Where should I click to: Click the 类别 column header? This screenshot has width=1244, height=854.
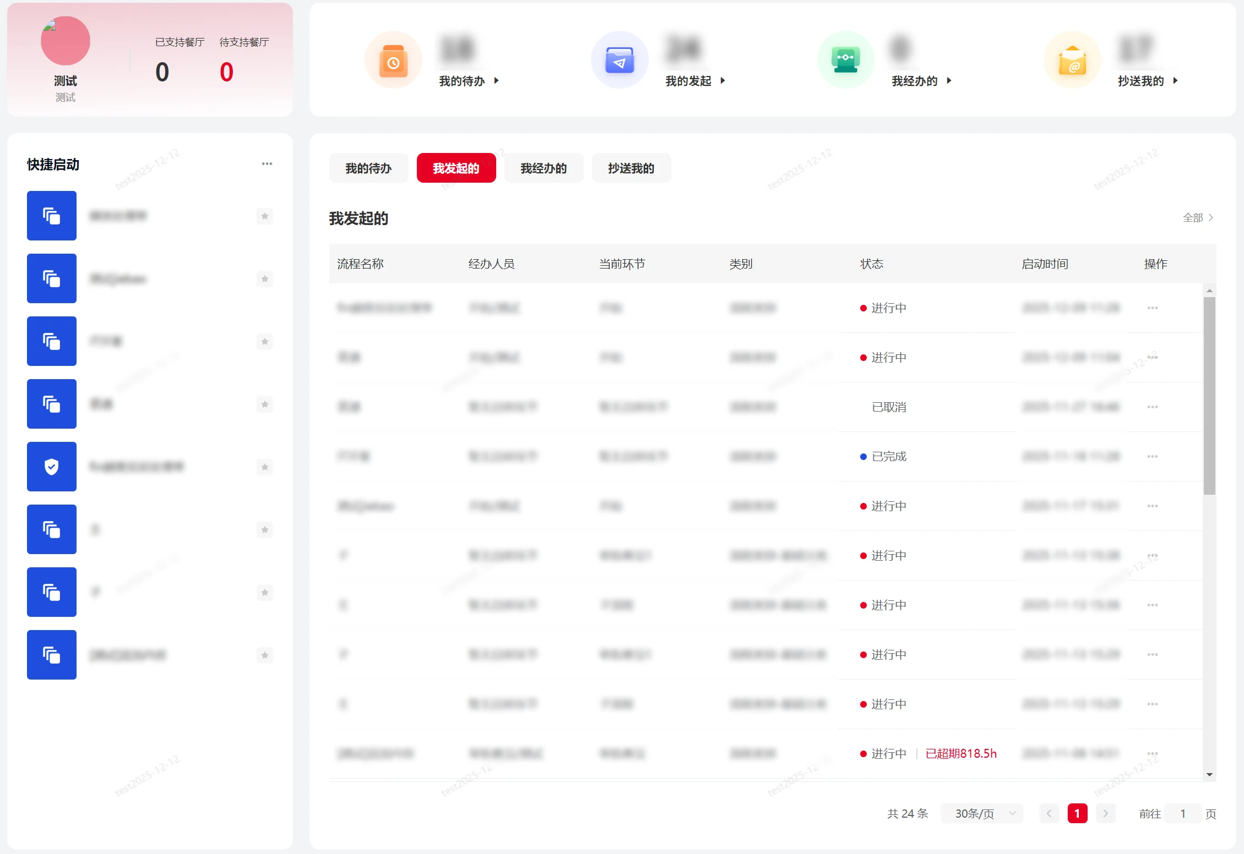[x=741, y=264]
